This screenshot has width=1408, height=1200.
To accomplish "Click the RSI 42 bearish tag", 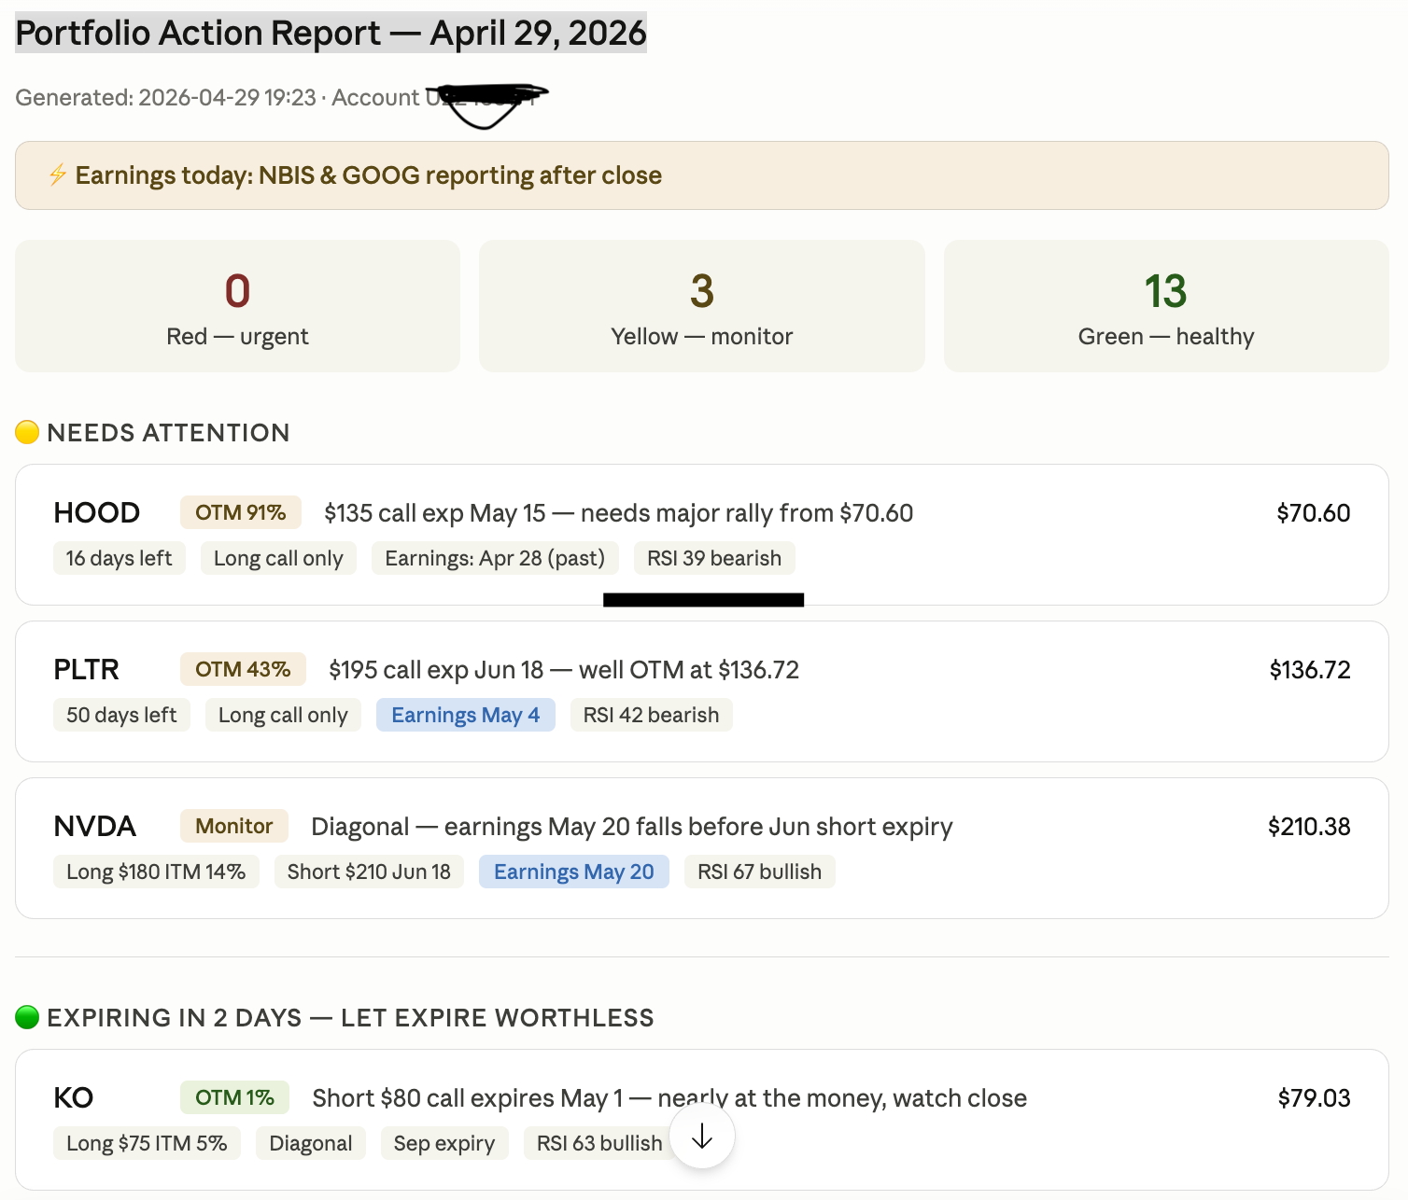I will coord(652,715).
